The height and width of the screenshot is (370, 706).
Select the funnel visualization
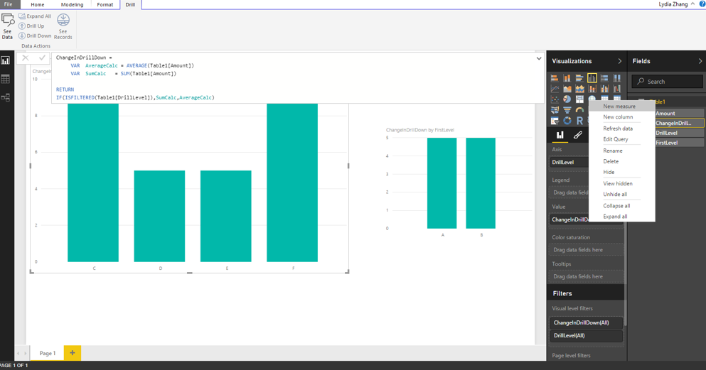(x=567, y=110)
